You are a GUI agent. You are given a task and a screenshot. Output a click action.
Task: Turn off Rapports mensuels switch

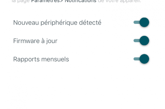141,59
